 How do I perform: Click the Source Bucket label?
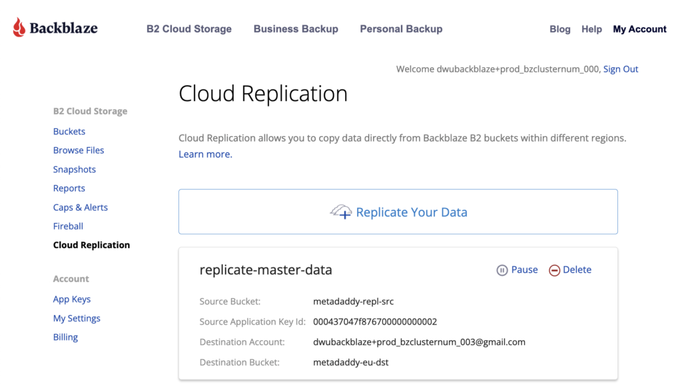(x=230, y=301)
